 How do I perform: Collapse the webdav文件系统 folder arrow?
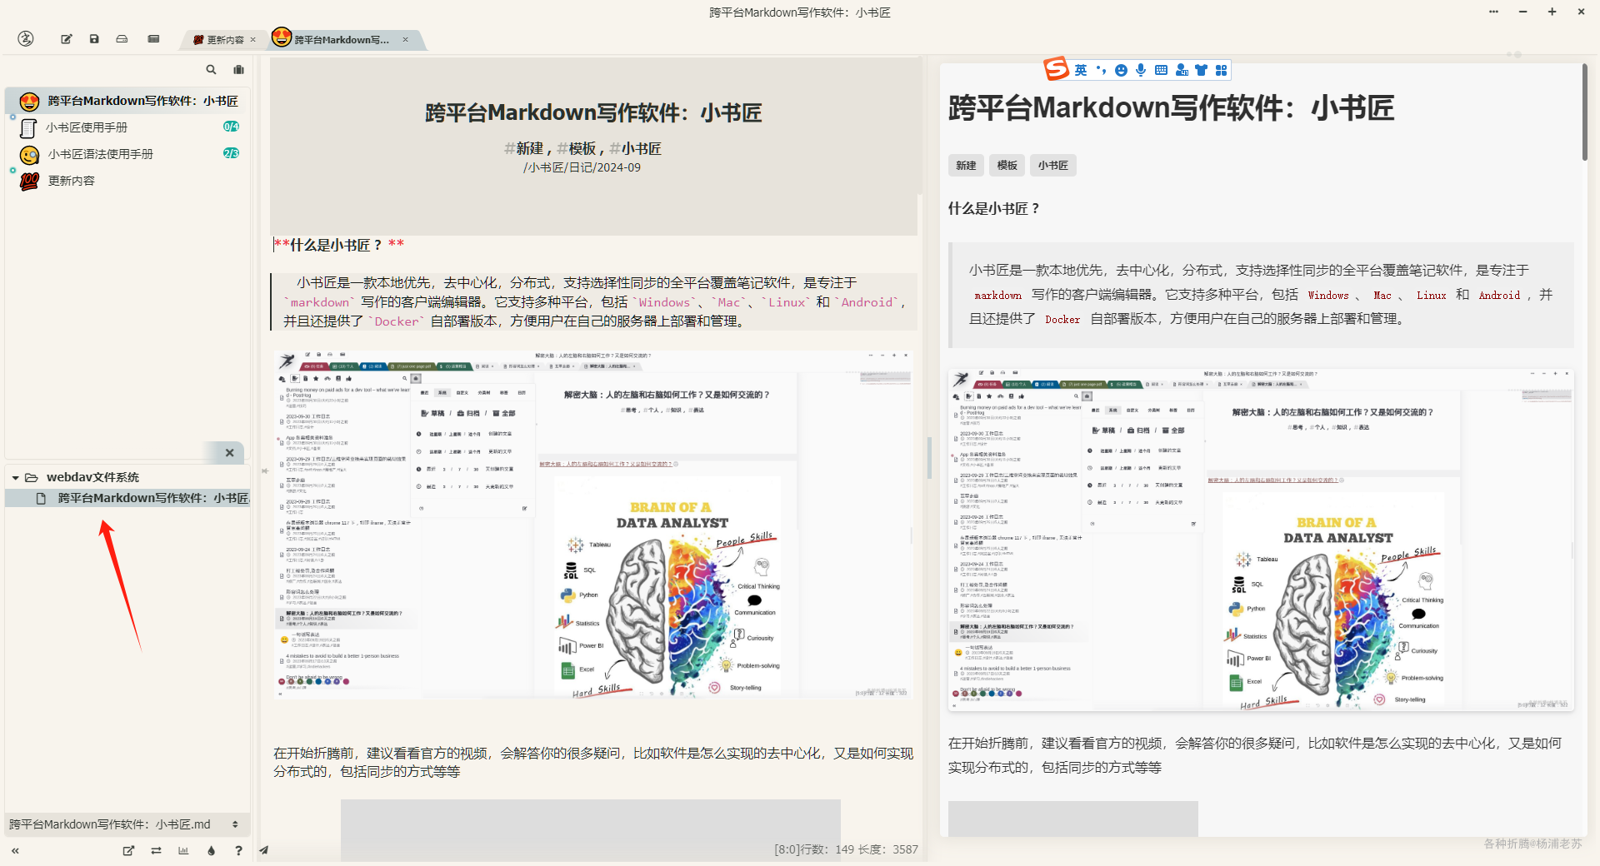15,478
